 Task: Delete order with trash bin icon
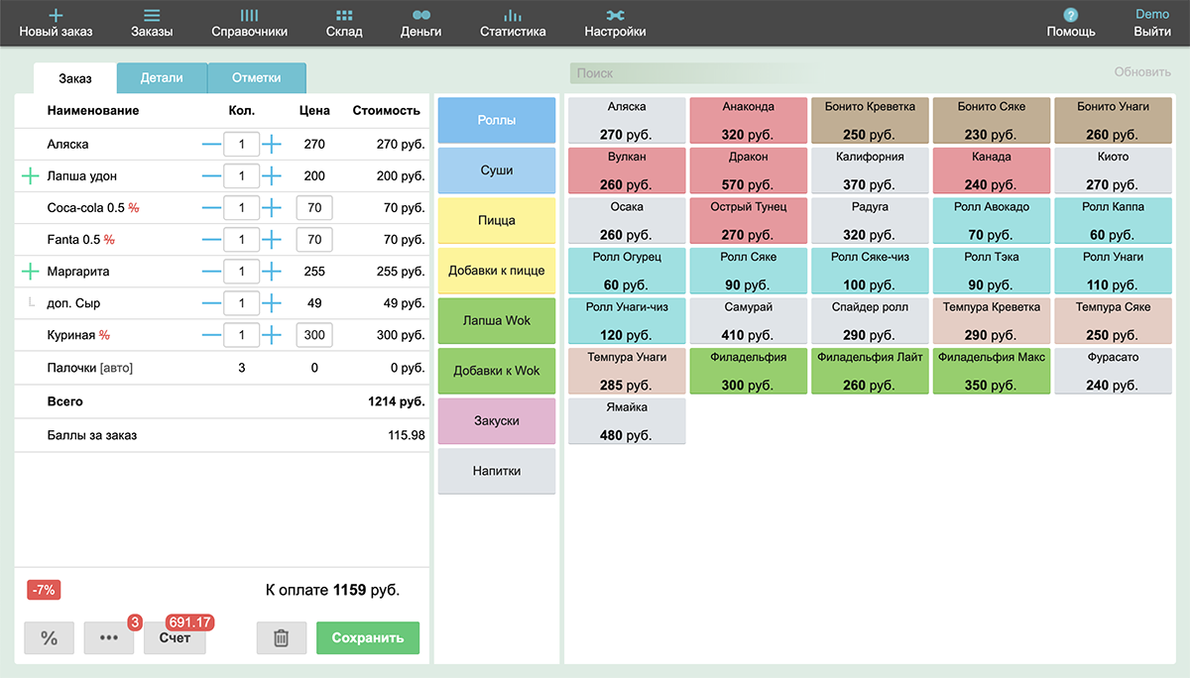[281, 638]
